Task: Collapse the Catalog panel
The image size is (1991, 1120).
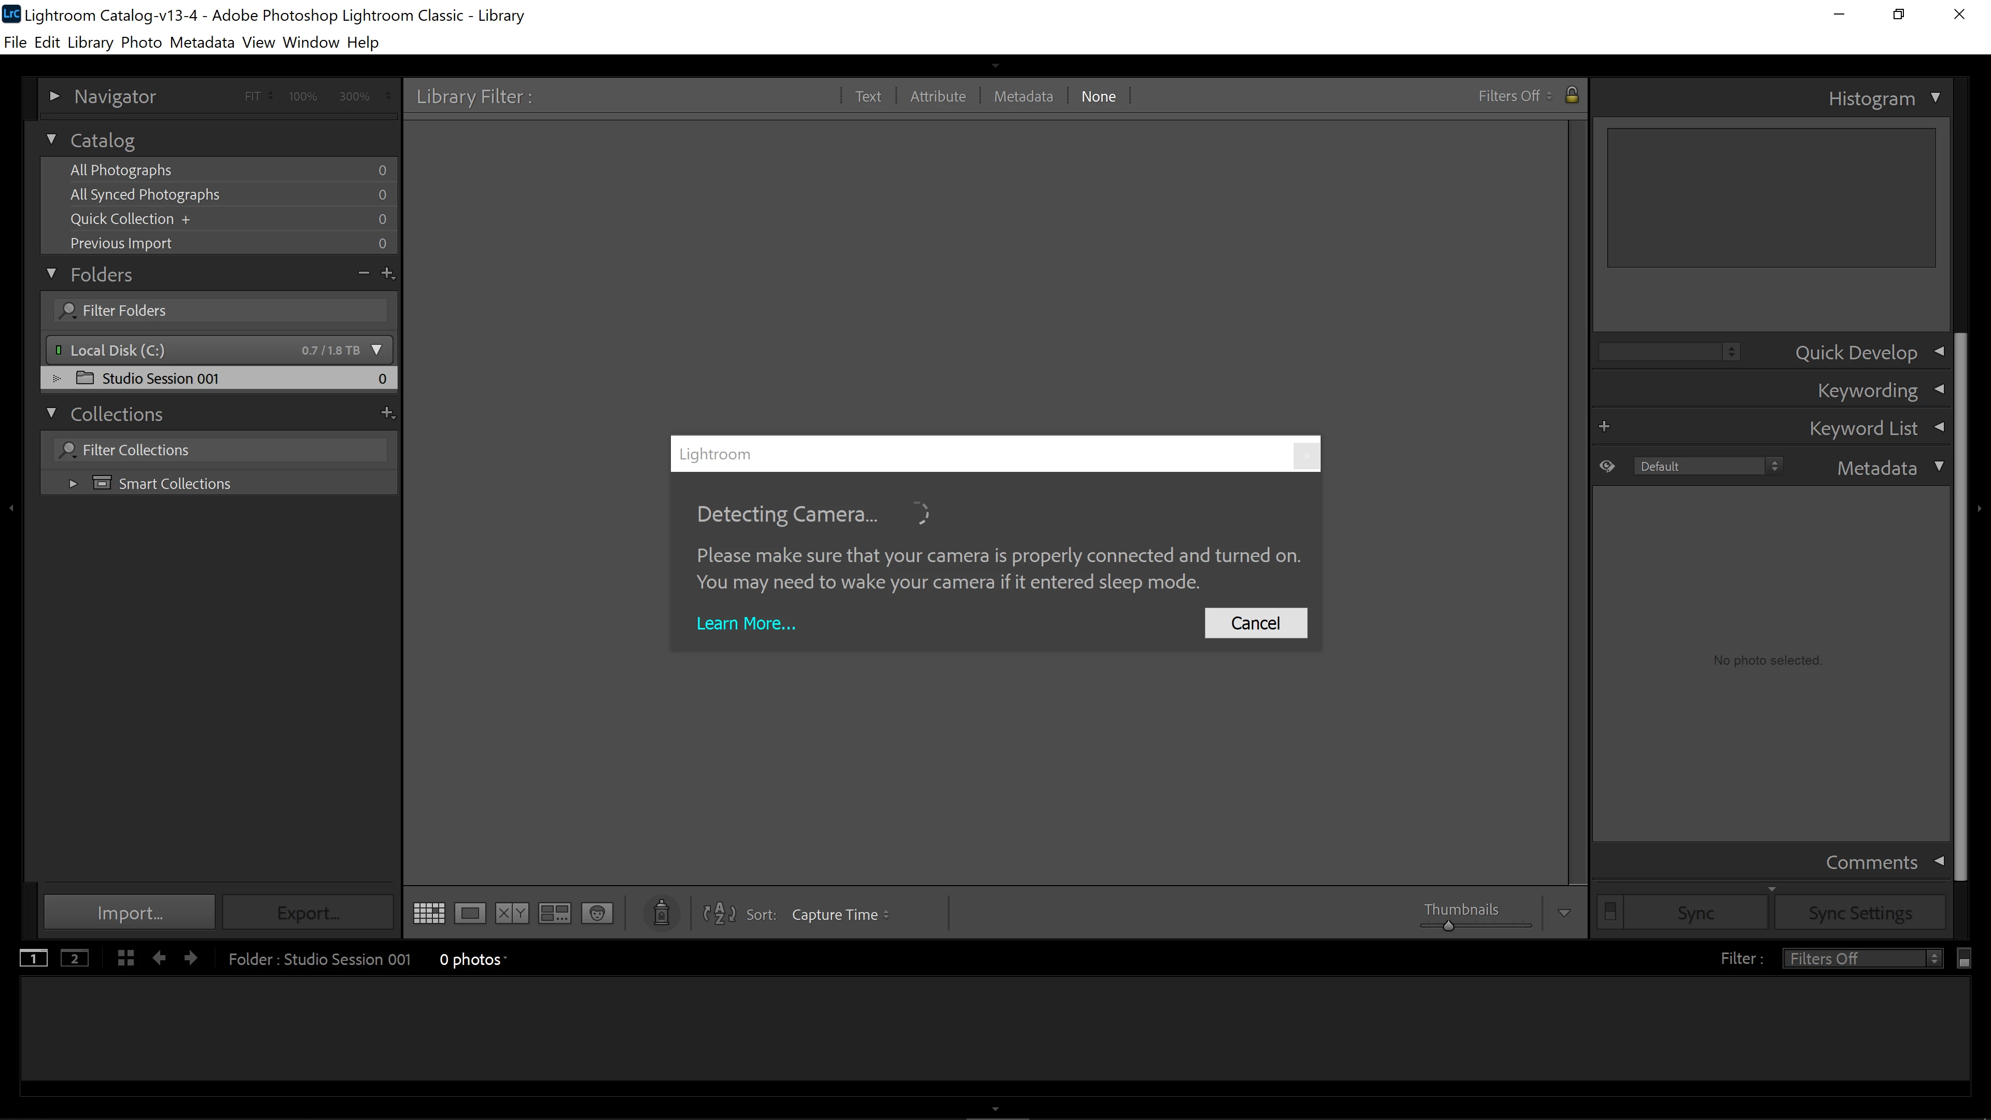Action: pos(52,140)
